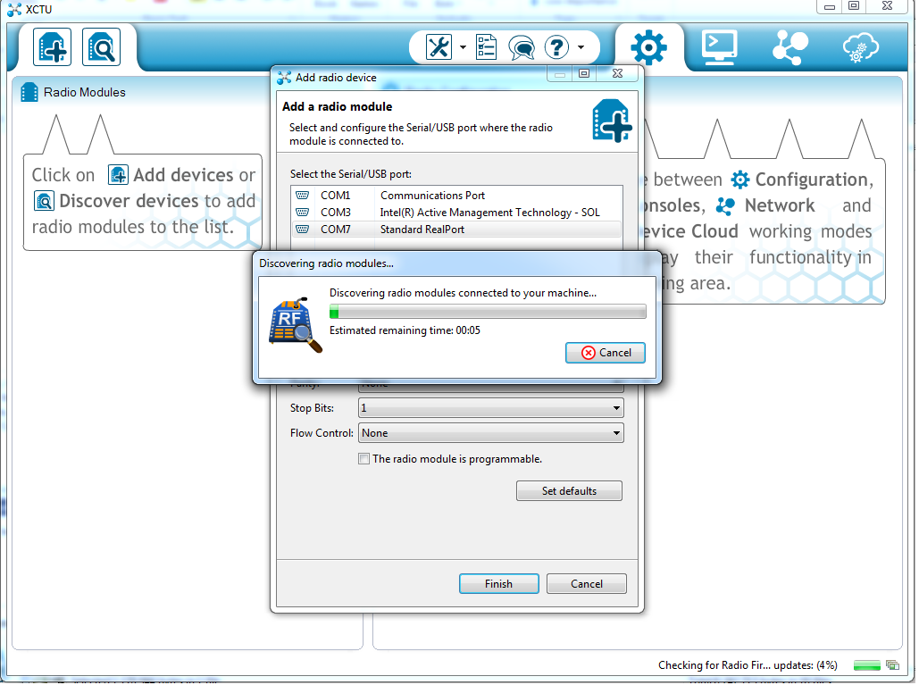Enable 'The radio module is programmable' checkbox

click(x=363, y=459)
